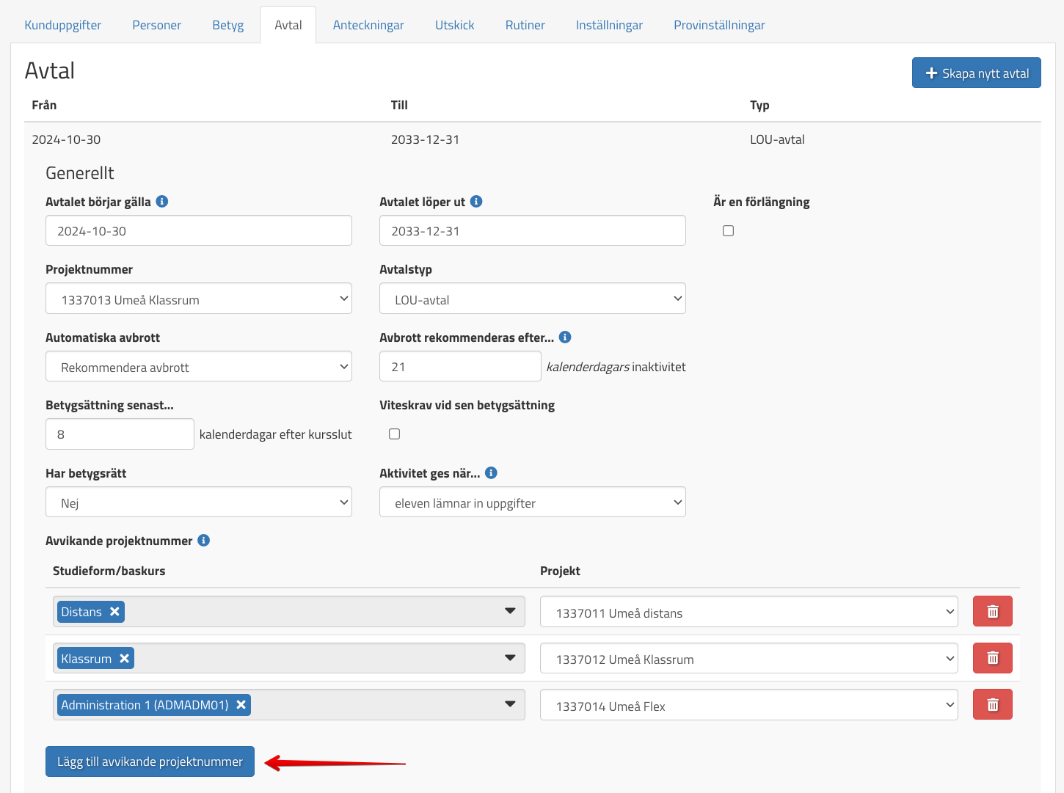Click info icon next to Aktivitet ges när
Image resolution: width=1064 pixels, height=793 pixels.
click(x=492, y=473)
